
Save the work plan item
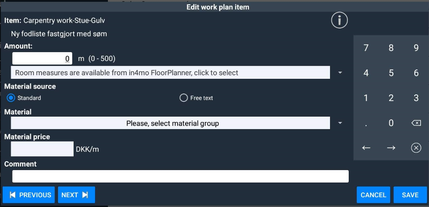click(x=410, y=195)
